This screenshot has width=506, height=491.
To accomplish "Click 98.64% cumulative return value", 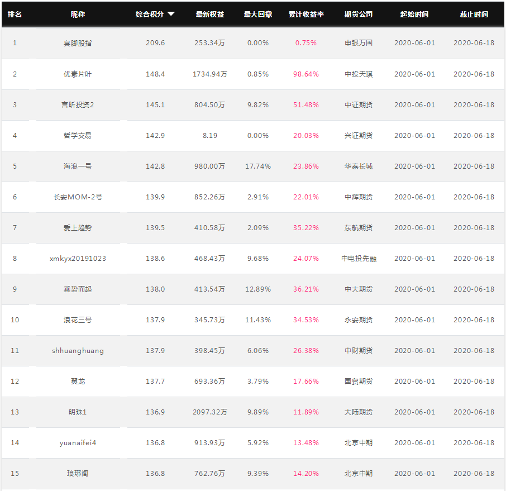I will click(x=306, y=74).
